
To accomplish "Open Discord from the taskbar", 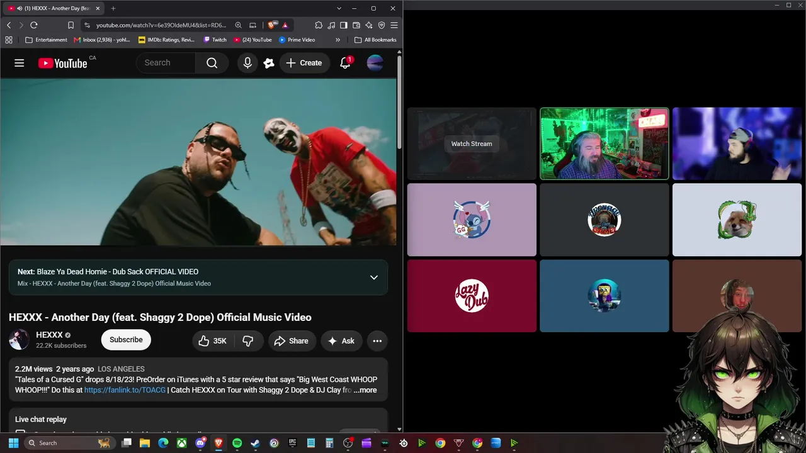I will [200, 443].
